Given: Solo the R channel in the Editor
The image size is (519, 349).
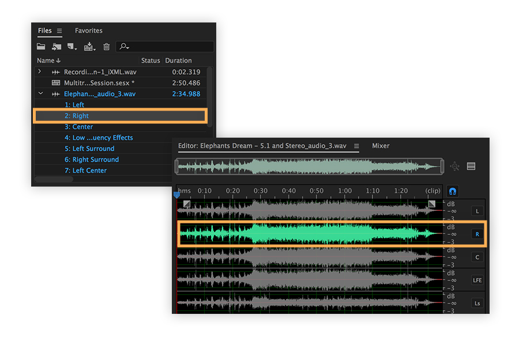Looking at the screenshot, I should click(x=477, y=234).
